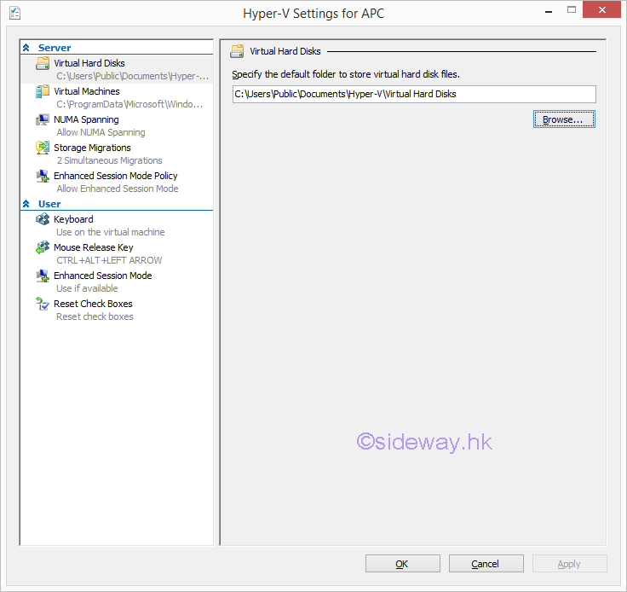627x592 pixels.
Task: Close the Hyper-V Settings window
Action: 601,10
